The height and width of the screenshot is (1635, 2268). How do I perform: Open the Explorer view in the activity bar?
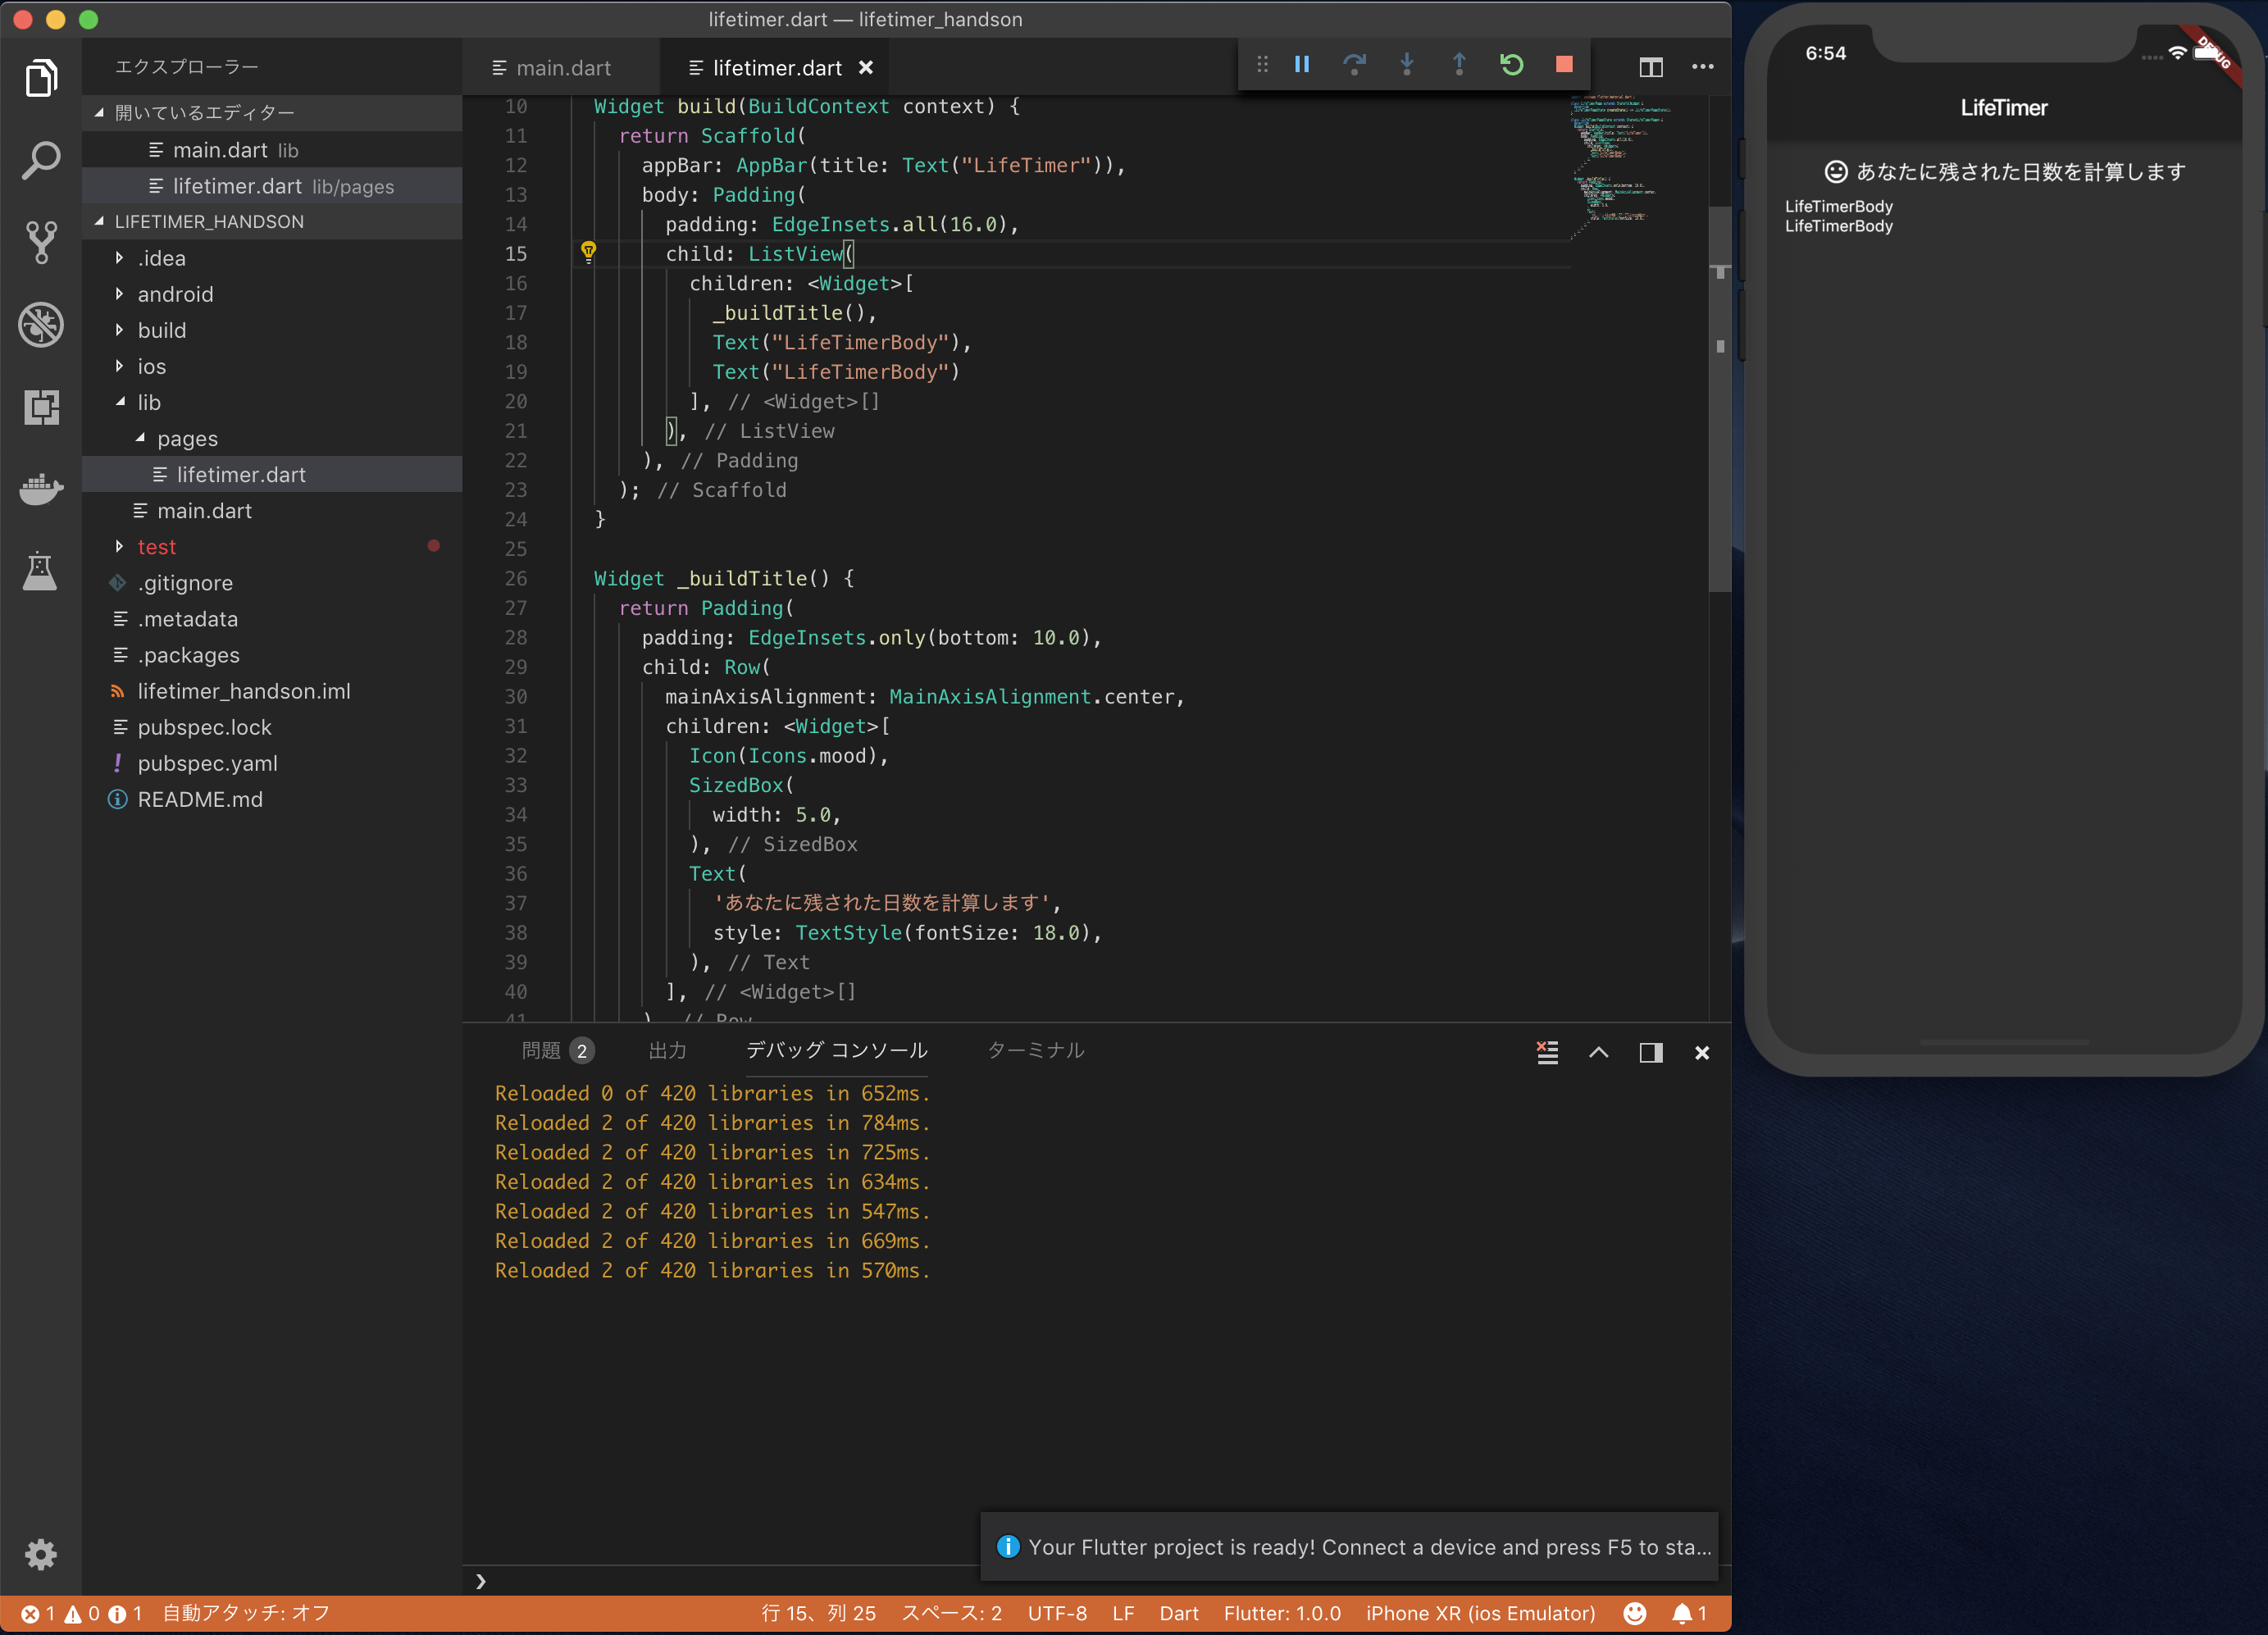click(41, 78)
